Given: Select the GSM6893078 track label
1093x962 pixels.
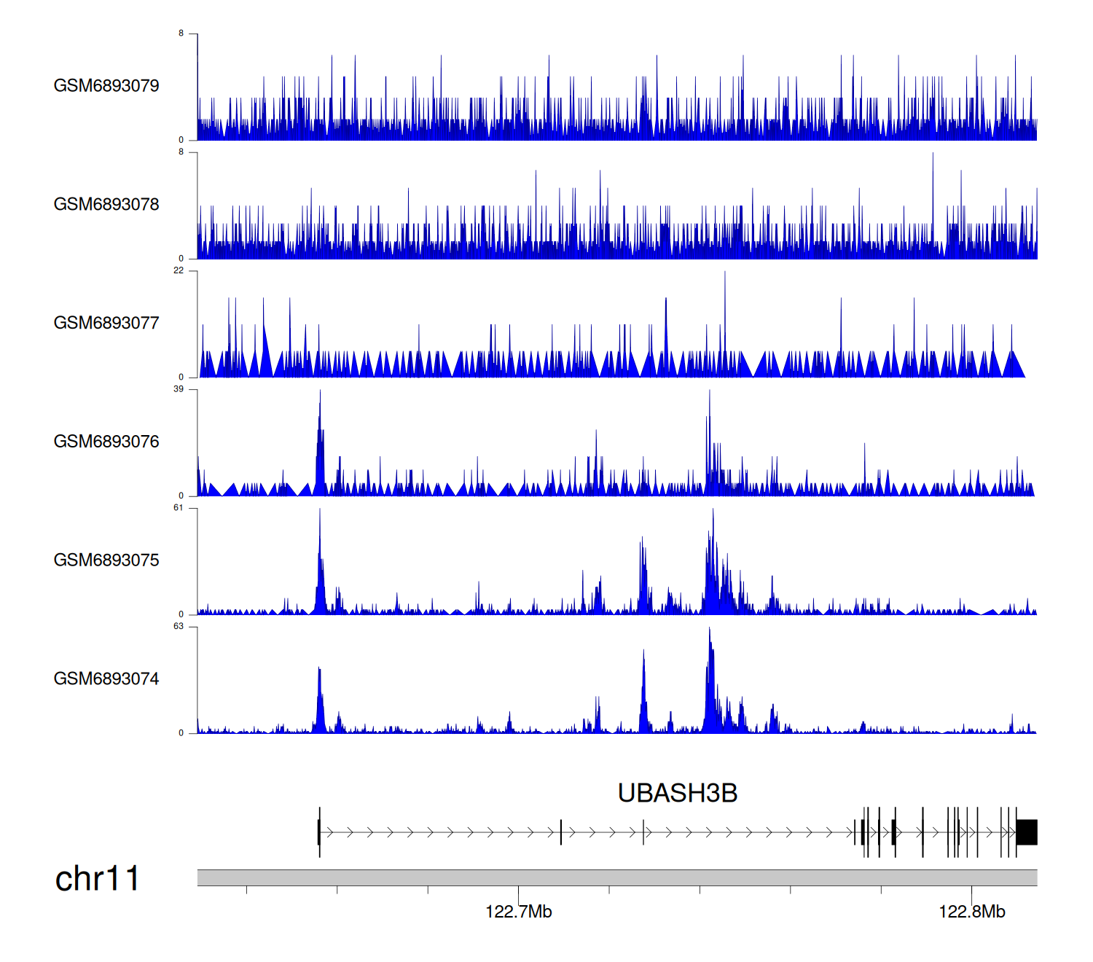Looking at the screenshot, I should [106, 205].
